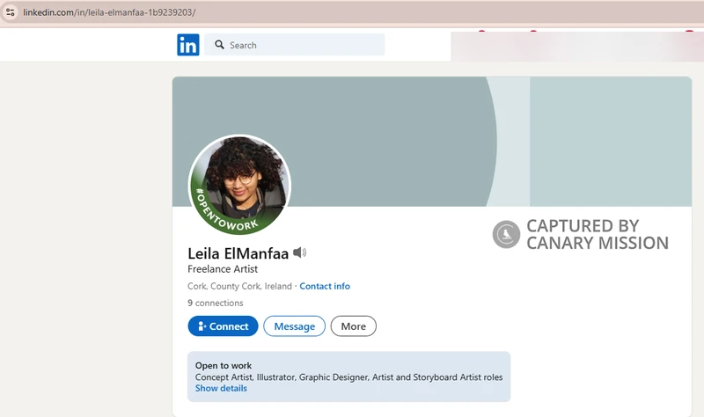Expand Open to work via Show details
Viewport: 704px width, 417px height.
(x=221, y=388)
